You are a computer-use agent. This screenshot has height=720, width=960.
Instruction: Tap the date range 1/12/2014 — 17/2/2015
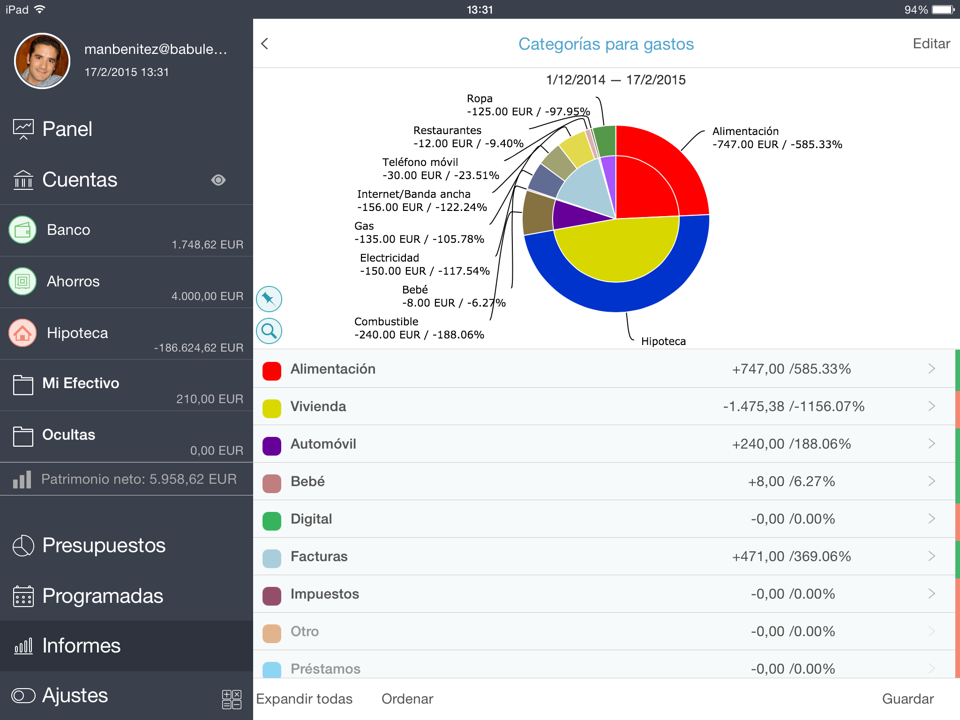coord(615,80)
